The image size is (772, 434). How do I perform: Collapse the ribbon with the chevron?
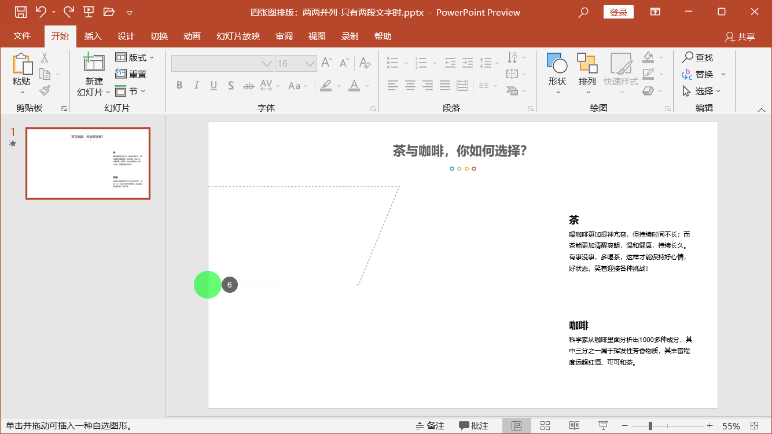(762, 109)
